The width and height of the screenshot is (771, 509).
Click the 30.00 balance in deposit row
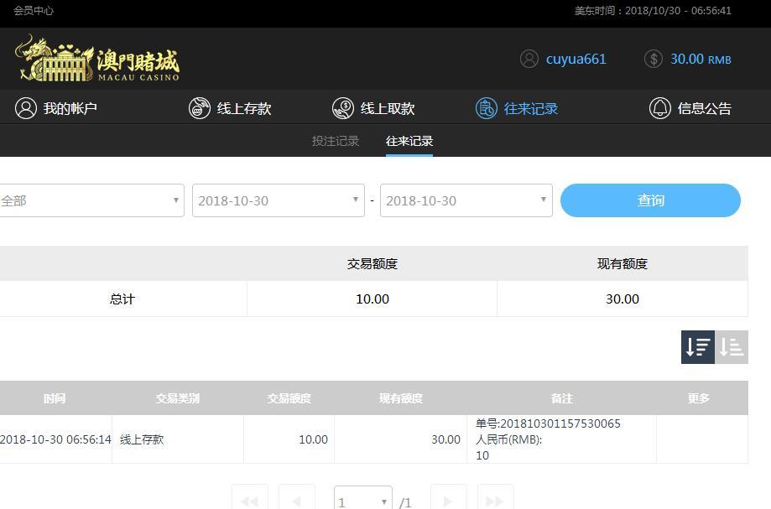[446, 439]
